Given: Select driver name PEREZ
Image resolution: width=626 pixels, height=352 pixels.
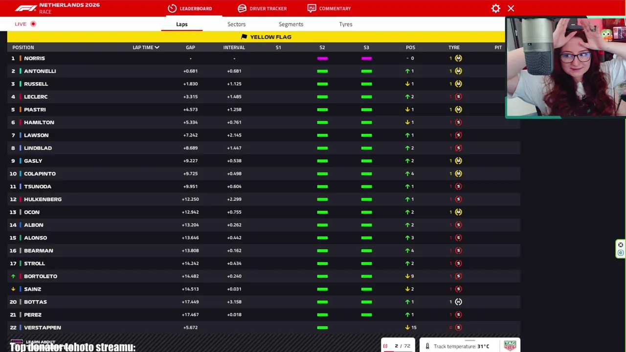Looking at the screenshot, I should pyautogui.click(x=33, y=315).
